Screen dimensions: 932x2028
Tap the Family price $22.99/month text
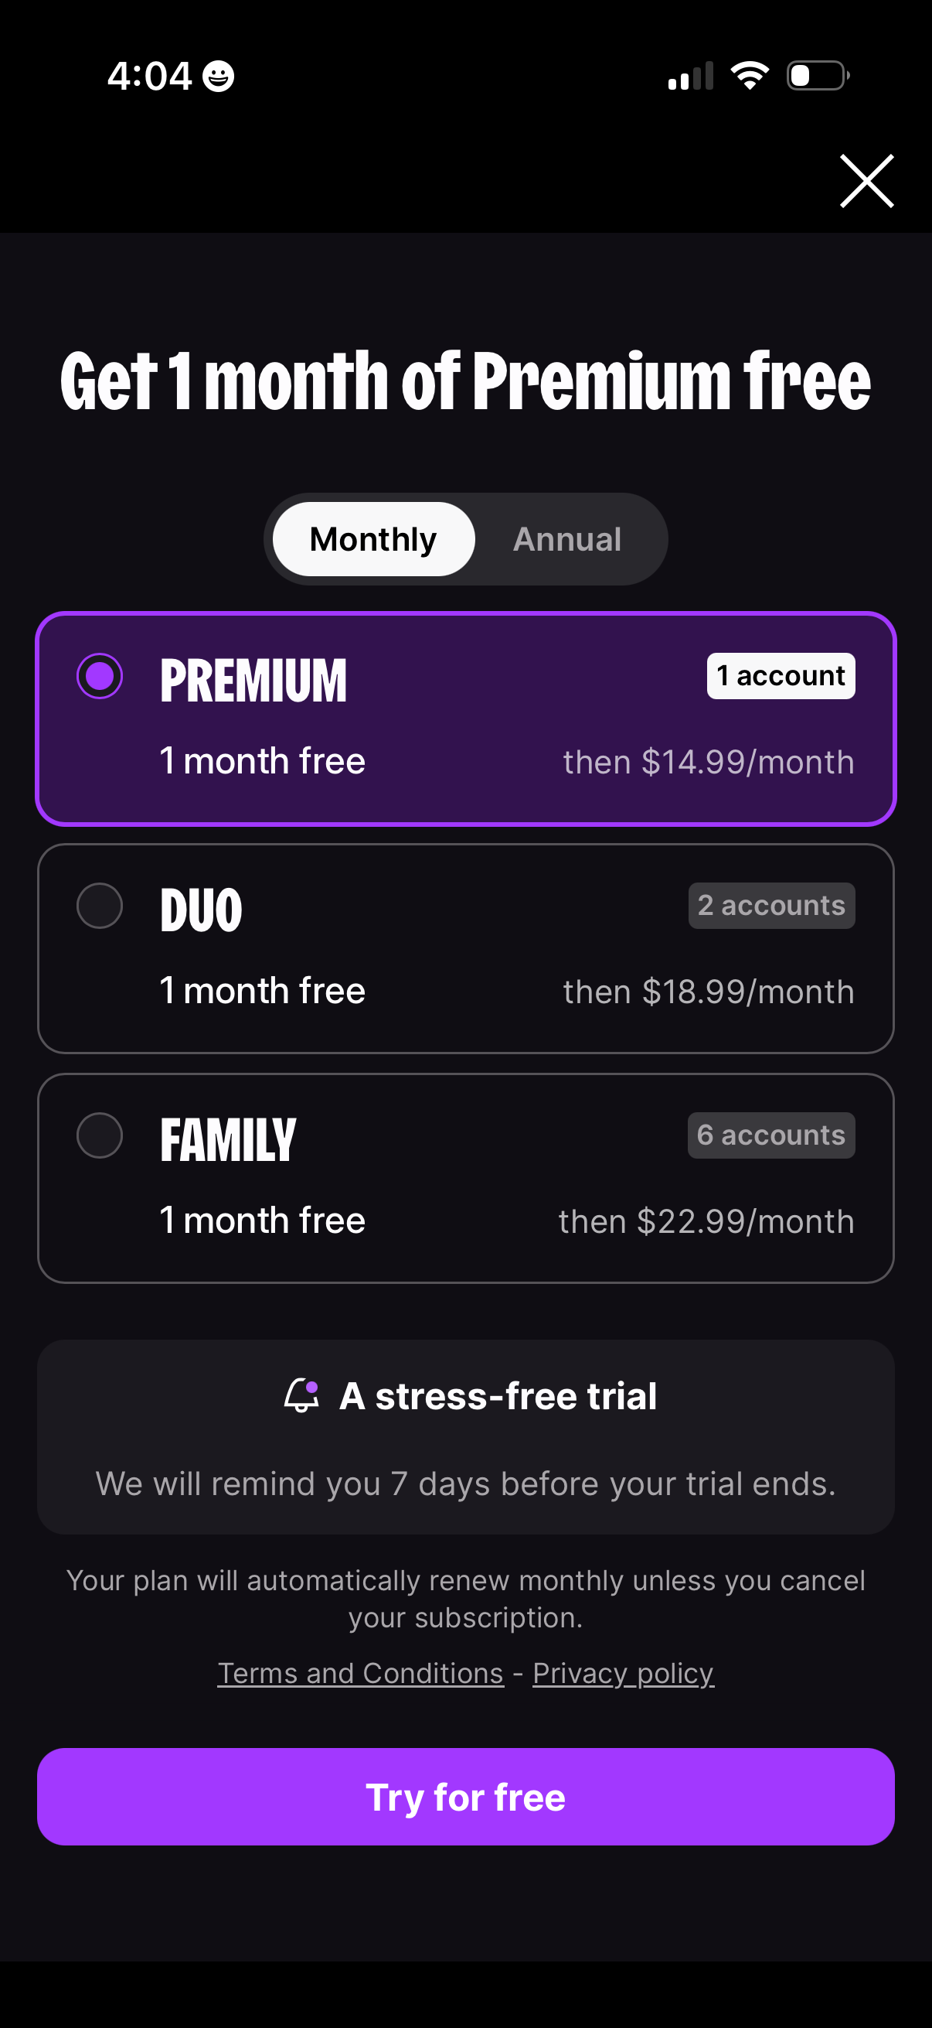click(x=706, y=1222)
